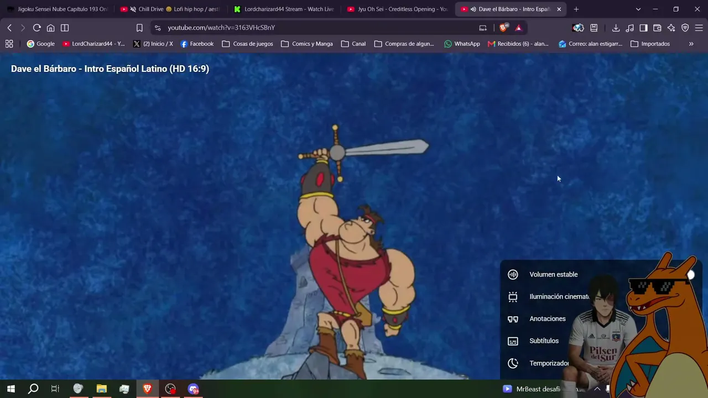The image size is (708, 398).
Task: Reload the YouTube page
Action: tap(37, 28)
